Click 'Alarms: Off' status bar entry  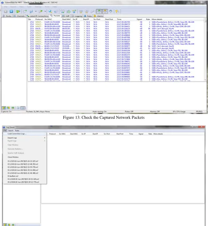(x=155, y=112)
